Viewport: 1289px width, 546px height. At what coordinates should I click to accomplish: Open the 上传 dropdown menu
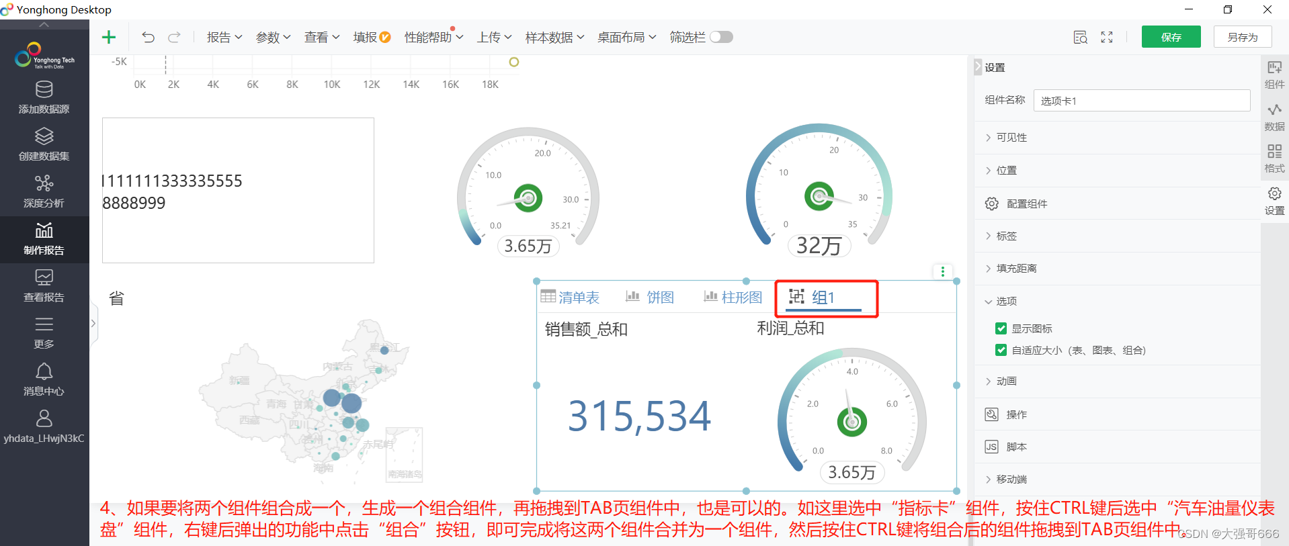[x=495, y=37]
